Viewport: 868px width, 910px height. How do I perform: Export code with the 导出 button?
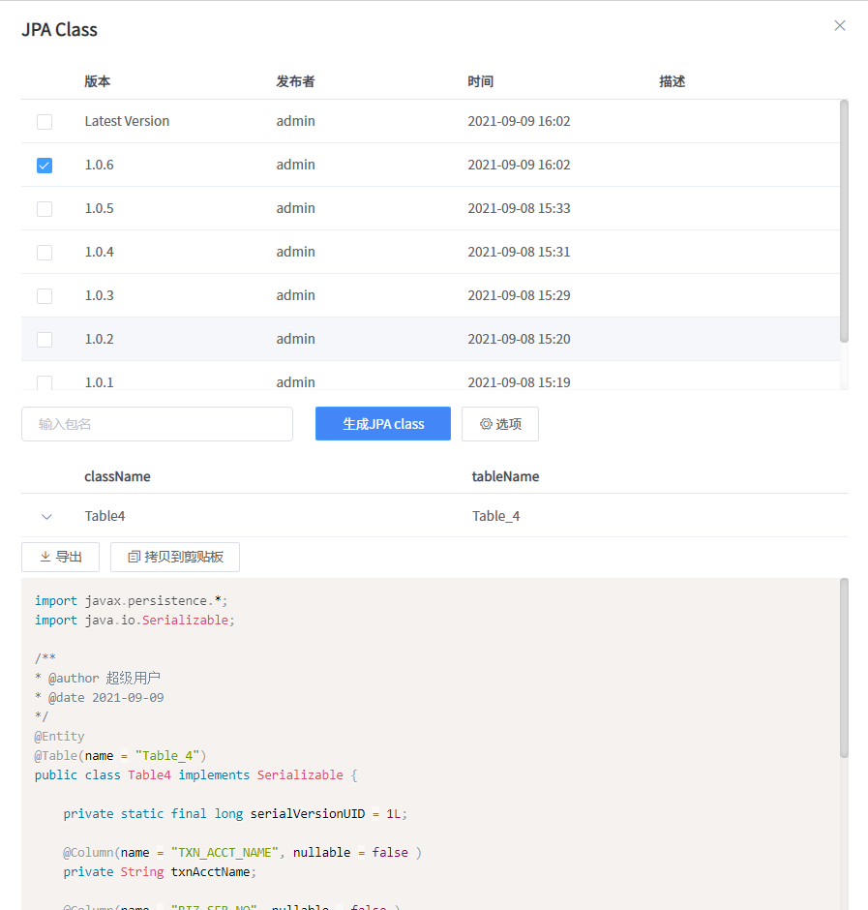[x=60, y=558]
